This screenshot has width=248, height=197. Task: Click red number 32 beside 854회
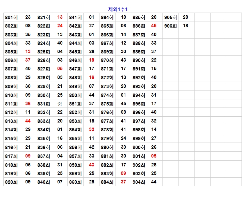pos(92,130)
